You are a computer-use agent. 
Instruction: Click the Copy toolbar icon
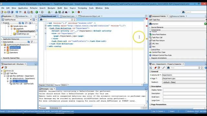[28, 12]
